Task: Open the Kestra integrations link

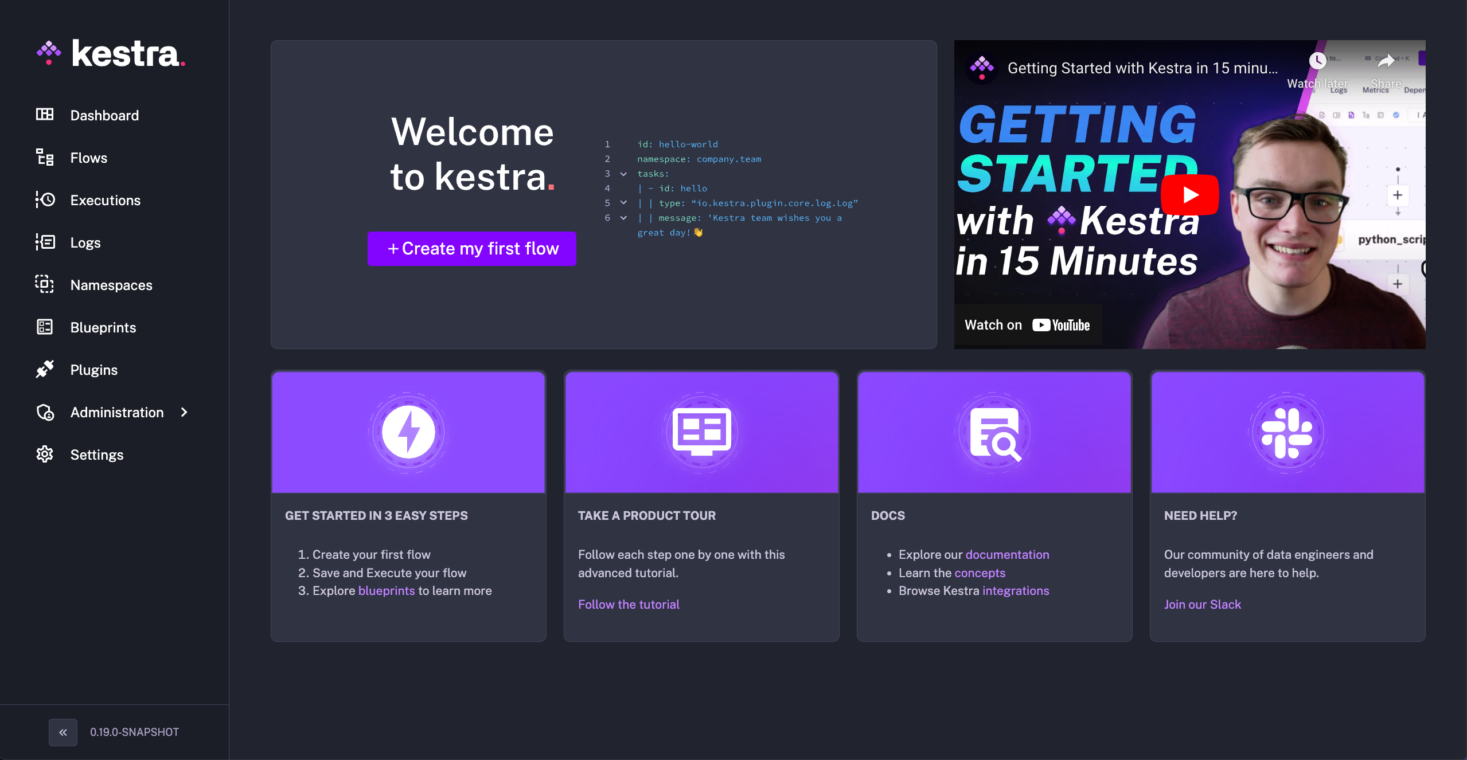Action: (x=1015, y=590)
